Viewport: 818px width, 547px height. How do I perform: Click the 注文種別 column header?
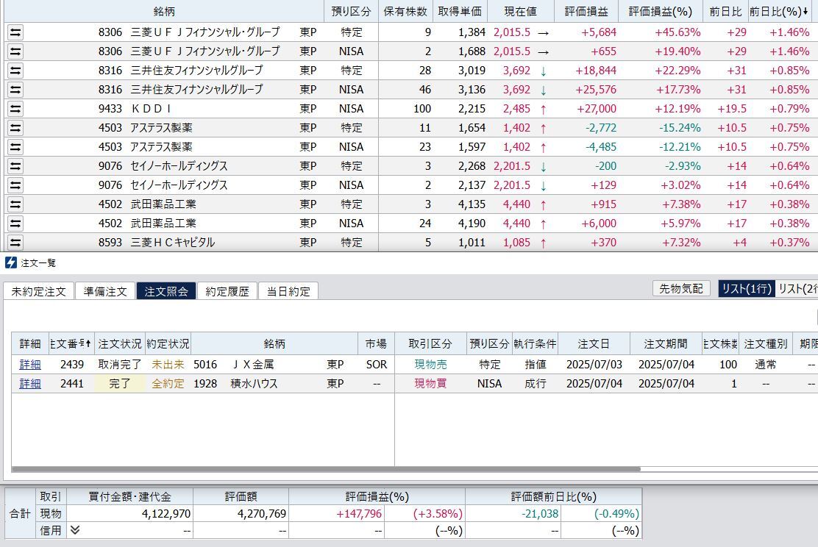(766, 343)
